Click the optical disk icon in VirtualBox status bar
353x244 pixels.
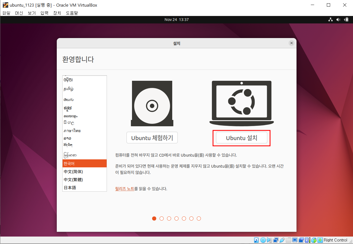click(263, 240)
